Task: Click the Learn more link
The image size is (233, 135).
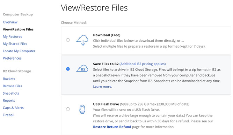Action: pyautogui.click(x=103, y=87)
